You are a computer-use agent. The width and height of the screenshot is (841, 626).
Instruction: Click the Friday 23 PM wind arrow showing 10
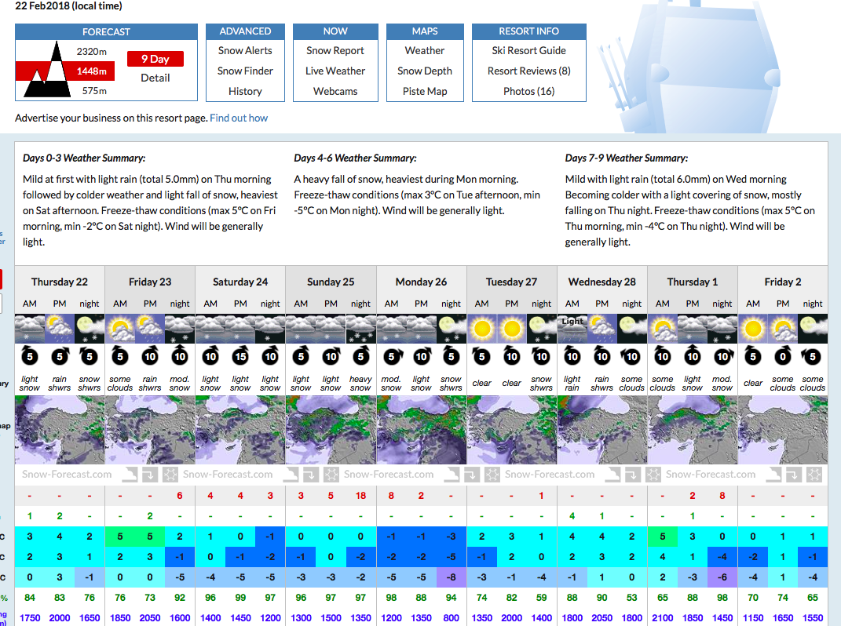150,356
